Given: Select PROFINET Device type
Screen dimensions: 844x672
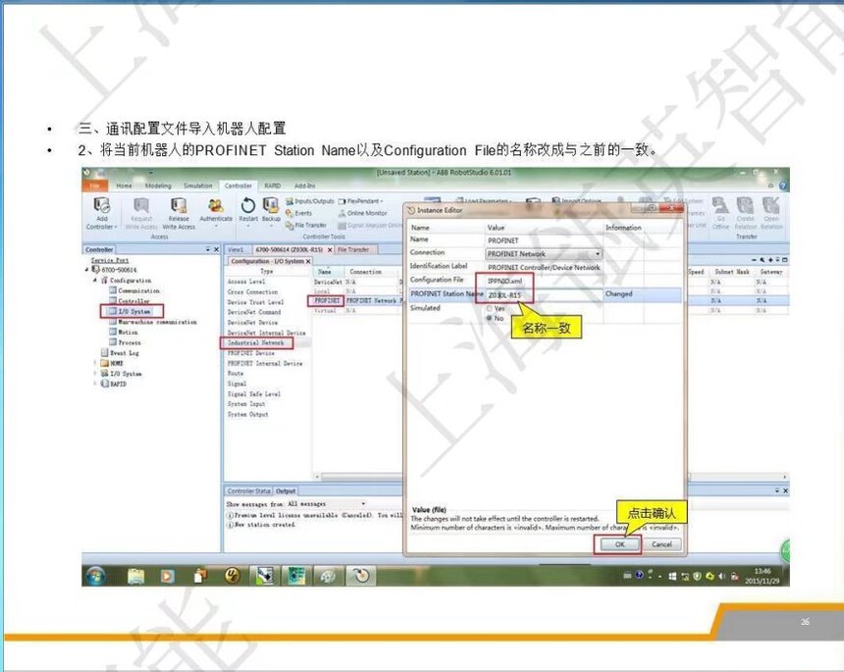Looking at the screenshot, I should 251,353.
